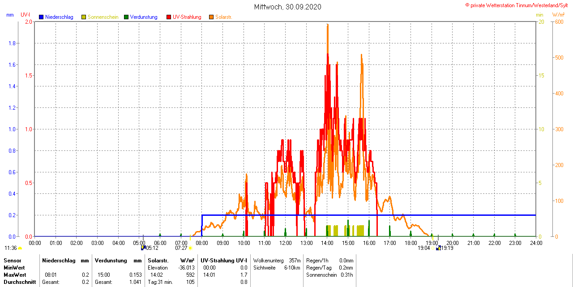The width and height of the screenshot is (573, 287).
Task: Click the Verdunstung column header in table
Action: pyautogui.click(x=111, y=260)
